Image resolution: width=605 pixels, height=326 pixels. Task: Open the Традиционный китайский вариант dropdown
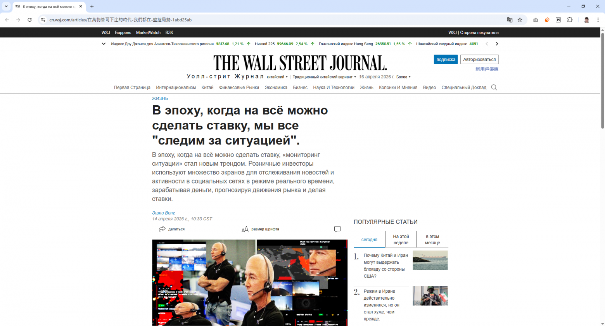(x=324, y=77)
